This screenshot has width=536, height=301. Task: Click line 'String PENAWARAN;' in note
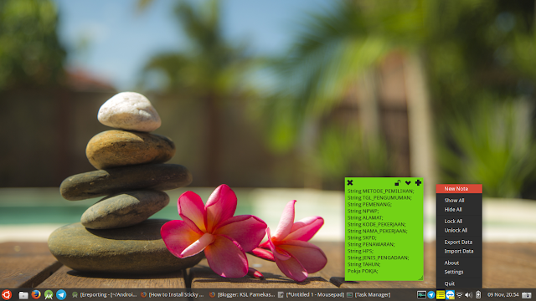tap(371, 244)
